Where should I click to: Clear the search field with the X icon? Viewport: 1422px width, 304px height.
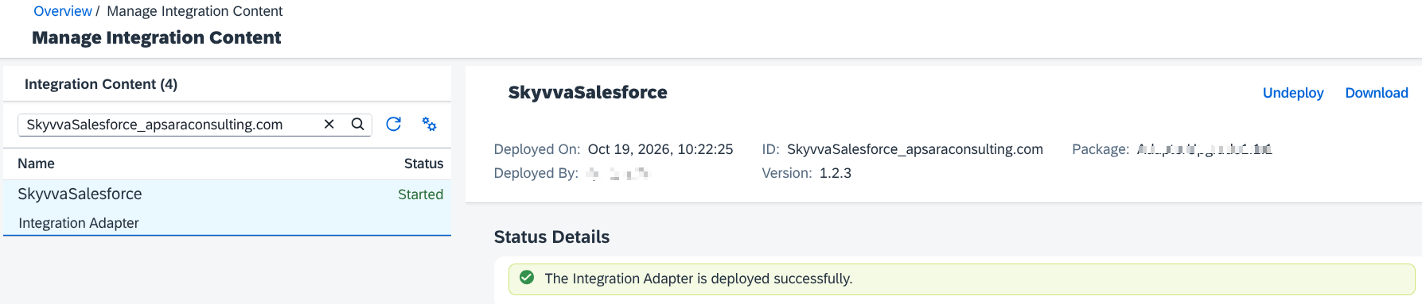[x=329, y=124]
